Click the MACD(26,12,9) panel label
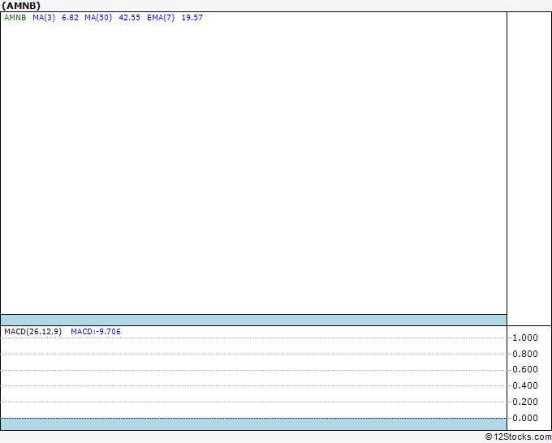The width and height of the screenshot is (552, 443). point(32,332)
